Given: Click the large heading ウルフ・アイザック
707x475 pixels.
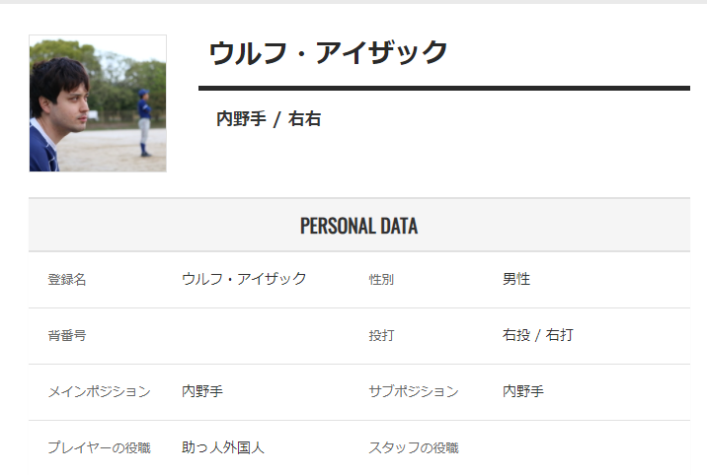Looking at the screenshot, I should point(329,53).
